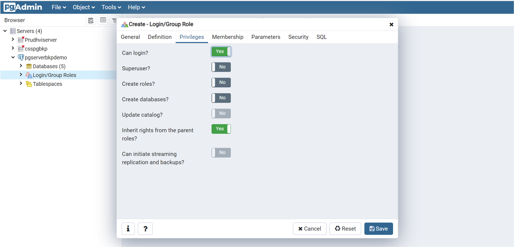The image size is (514, 247).
Task: Click the info icon in the dialog footer
Action: click(x=128, y=229)
